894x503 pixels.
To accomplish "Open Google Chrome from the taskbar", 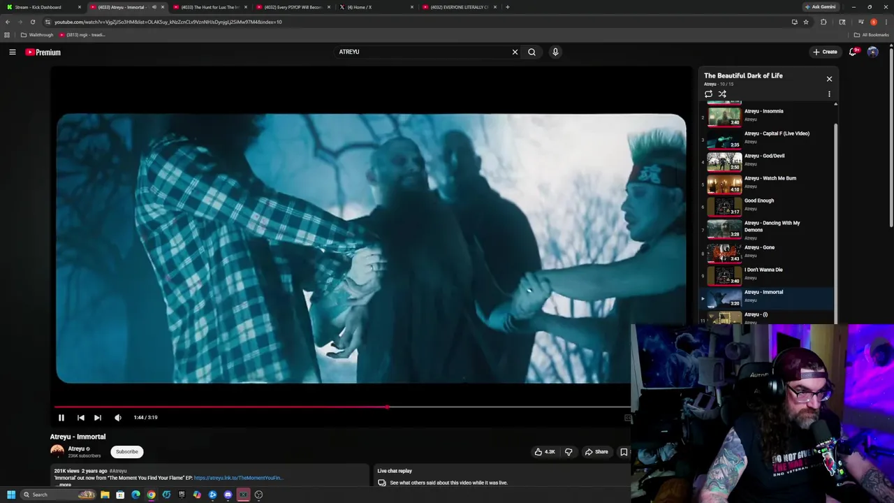I will tap(151, 495).
